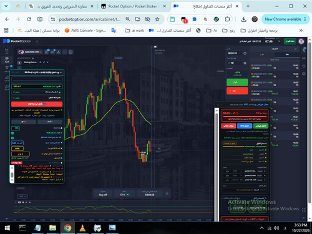
Task: Open the H3 timeframe dropdown below the chart
Action: pyautogui.click(x=22, y=197)
